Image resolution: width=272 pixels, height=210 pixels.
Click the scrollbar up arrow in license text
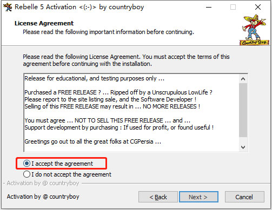[243, 79]
